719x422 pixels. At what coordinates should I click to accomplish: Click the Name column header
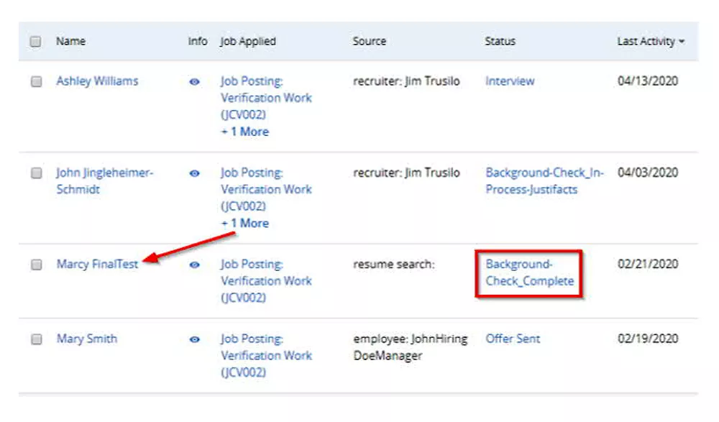tap(70, 42)
